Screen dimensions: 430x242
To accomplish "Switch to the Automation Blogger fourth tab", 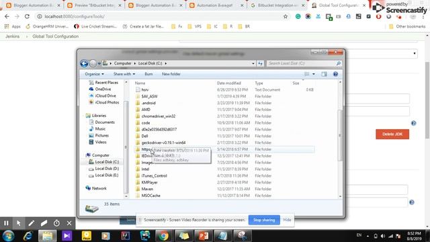I will [x=216, y=5].
